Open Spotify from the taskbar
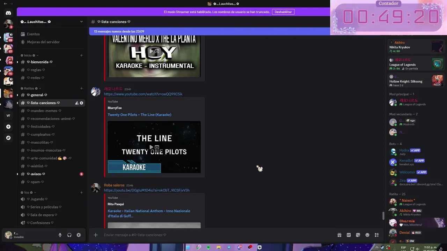 208,247
